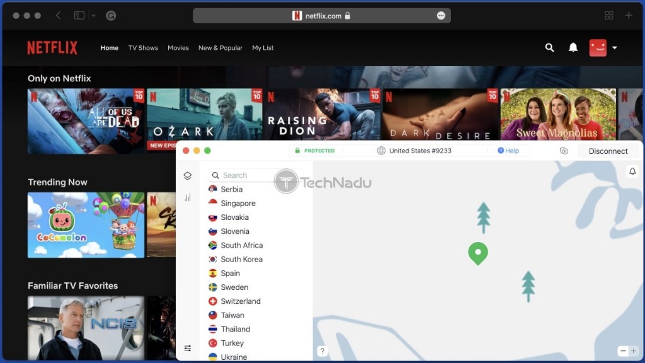Click the PROTECTED status indicator
This screenshot has width=645, height=363.
point(315,151)
